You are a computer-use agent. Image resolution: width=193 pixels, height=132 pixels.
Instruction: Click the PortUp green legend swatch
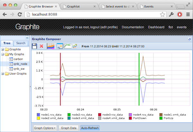pyautogui.click(x=161, y=118)
